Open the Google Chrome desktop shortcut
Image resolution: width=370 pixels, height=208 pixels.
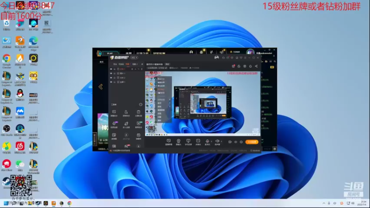(6, 61)
